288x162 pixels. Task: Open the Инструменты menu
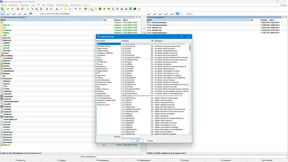[x=76, y=5]
